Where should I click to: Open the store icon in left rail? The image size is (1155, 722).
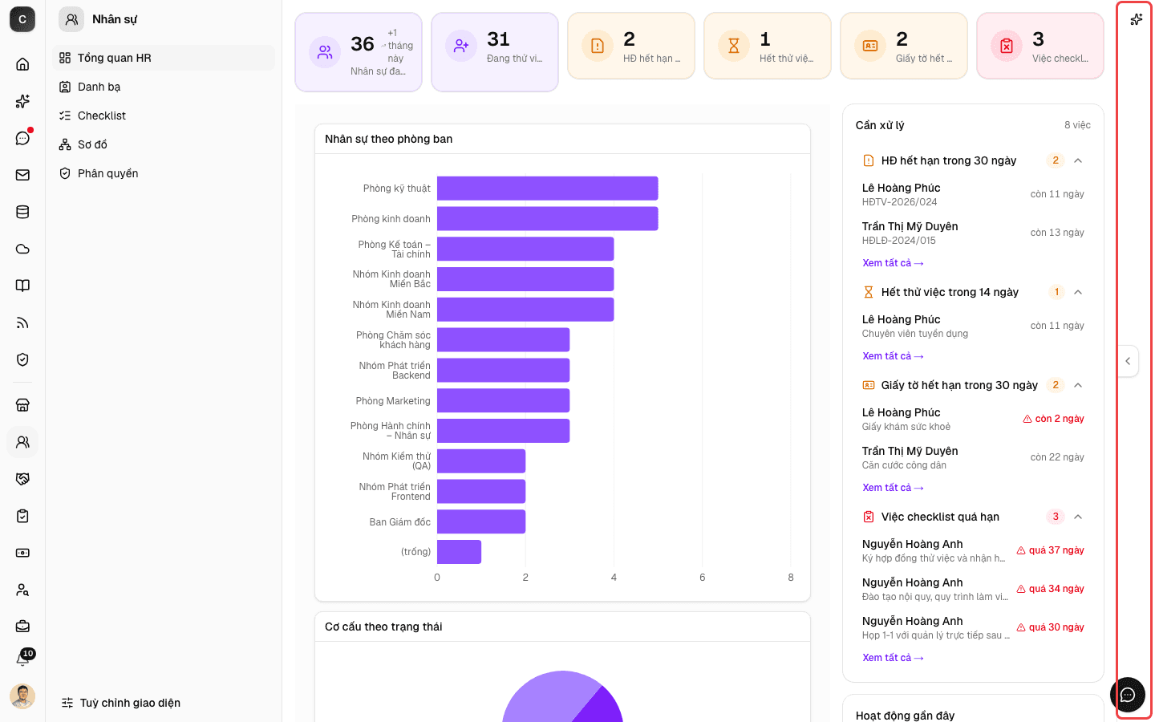[22, 405]
